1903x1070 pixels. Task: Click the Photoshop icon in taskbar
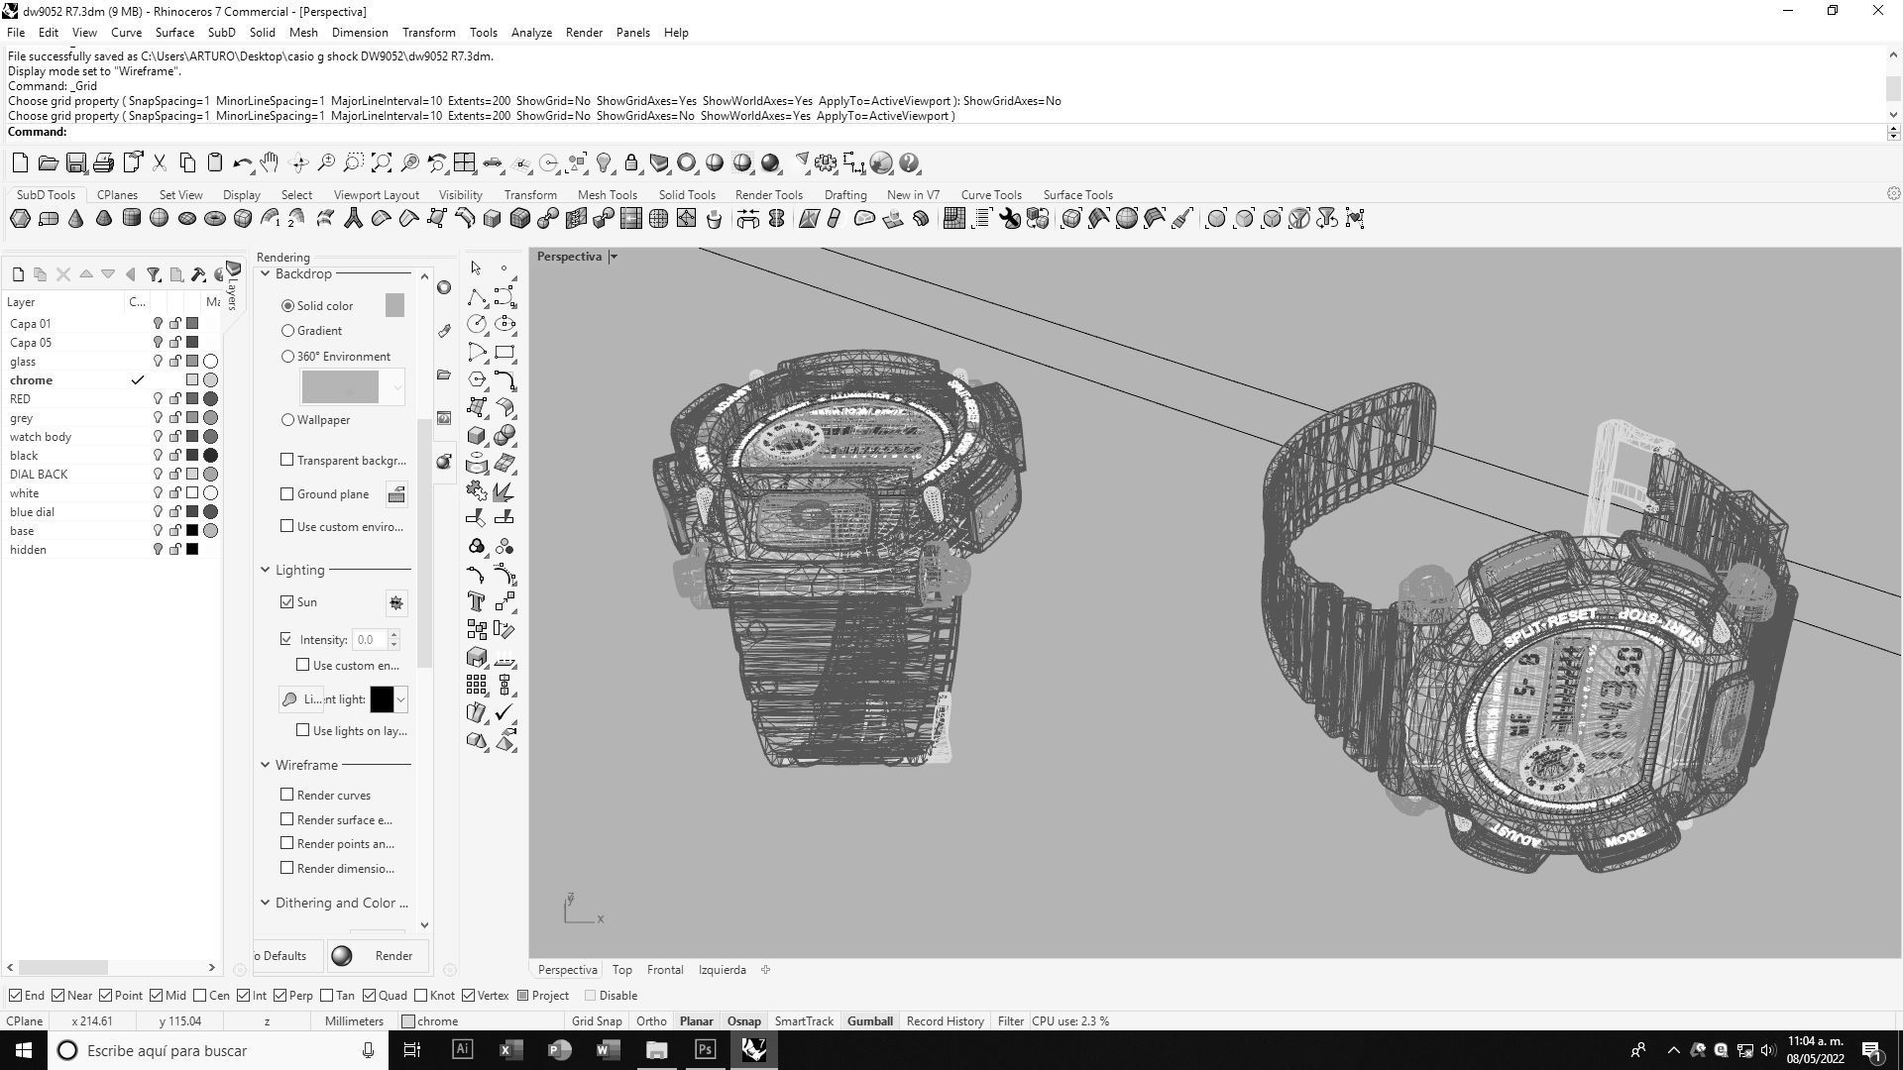coord(706,1050)
